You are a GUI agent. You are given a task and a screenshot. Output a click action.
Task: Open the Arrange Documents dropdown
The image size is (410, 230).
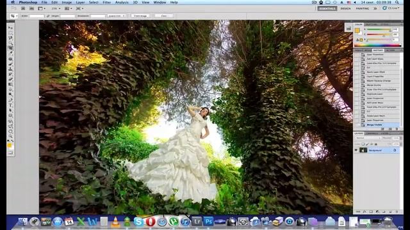click(x=69, y=8)
